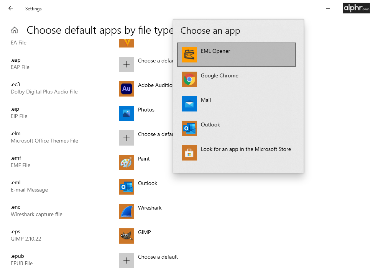Open default app picker labeled Paint
This screenshot has height=272, width=373.
[144, 159]
